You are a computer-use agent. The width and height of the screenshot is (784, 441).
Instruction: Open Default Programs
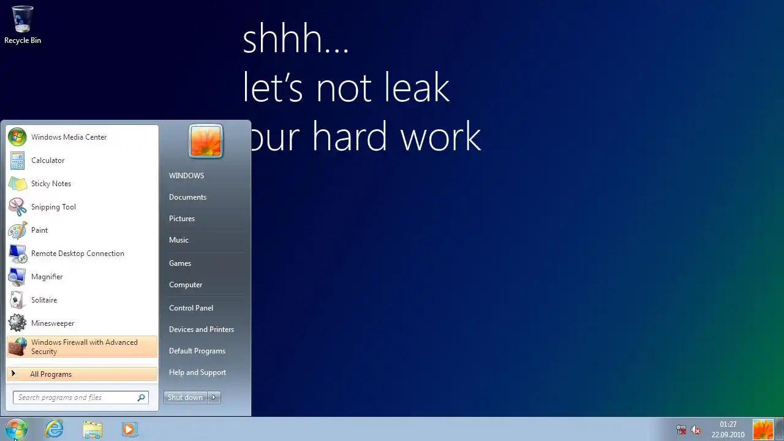[197, 351]
